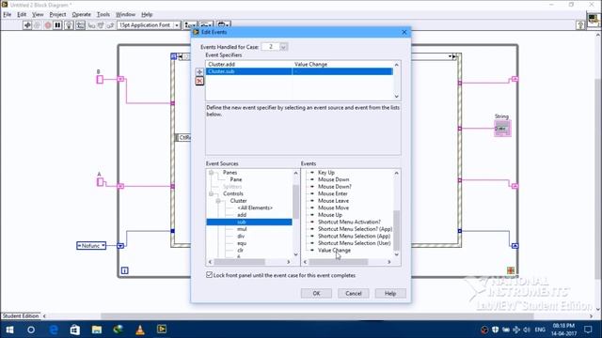Open the Edit menu

(x=22, y=15)
